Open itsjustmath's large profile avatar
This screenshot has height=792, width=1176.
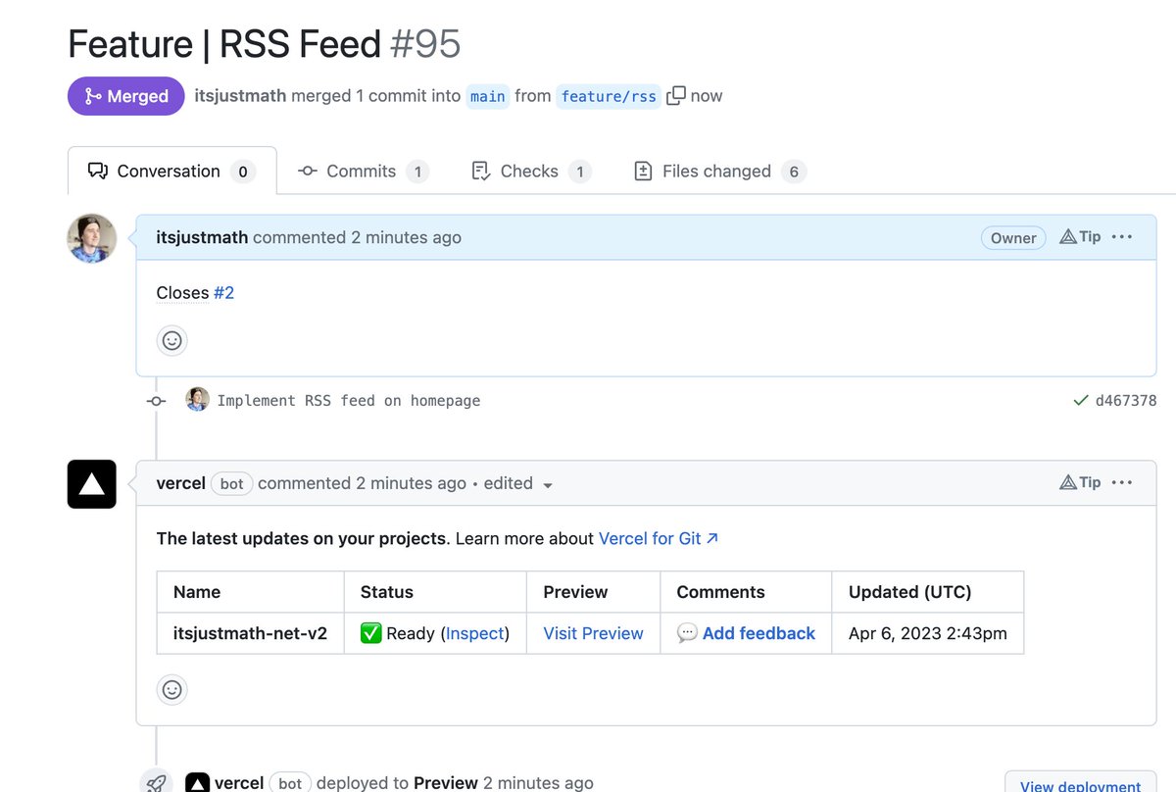[x=92, y=238]
